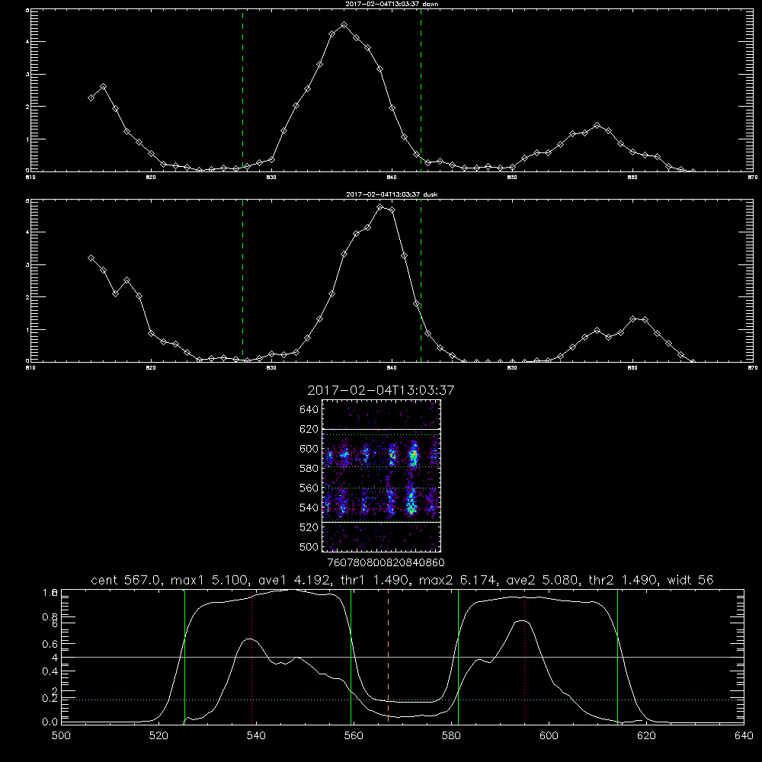Select the first diamond marker of the dawn curve
The image size is (762, 762).
coord(91,98)
